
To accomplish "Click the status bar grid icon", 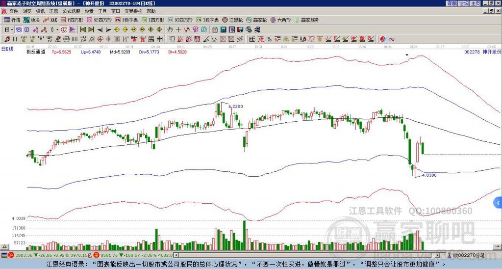I will point(4,255).
